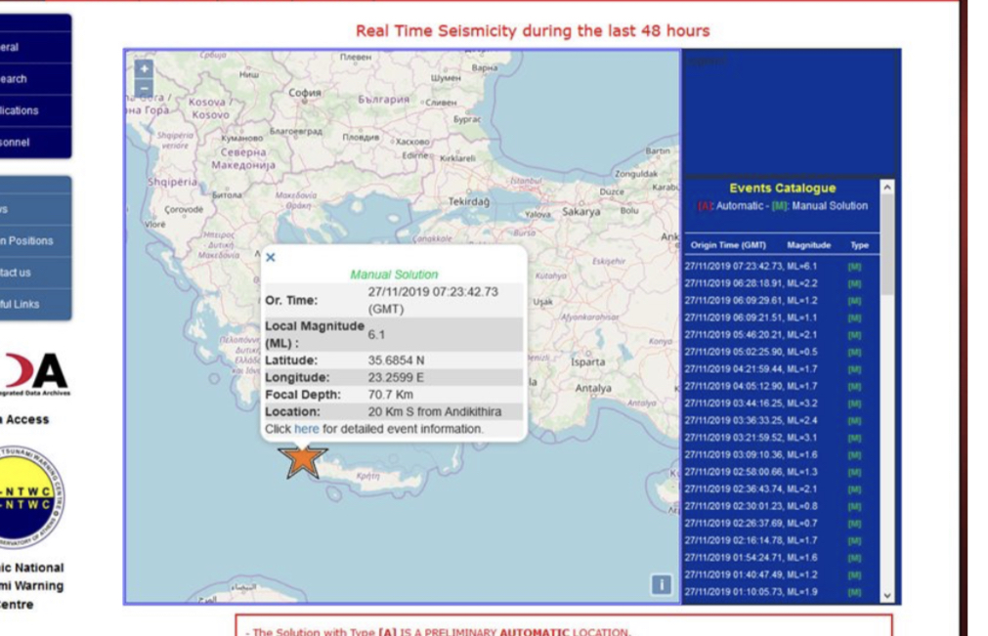This screenshot has width=988, height=636.
Task: Select the 04:05:12.90 ML=1.7 event
Action: click(x=774, y=386)
